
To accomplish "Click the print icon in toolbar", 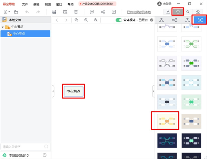I will point(76,12).
